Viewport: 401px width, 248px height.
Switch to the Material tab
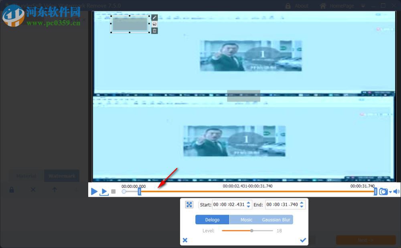coord(26,176)
